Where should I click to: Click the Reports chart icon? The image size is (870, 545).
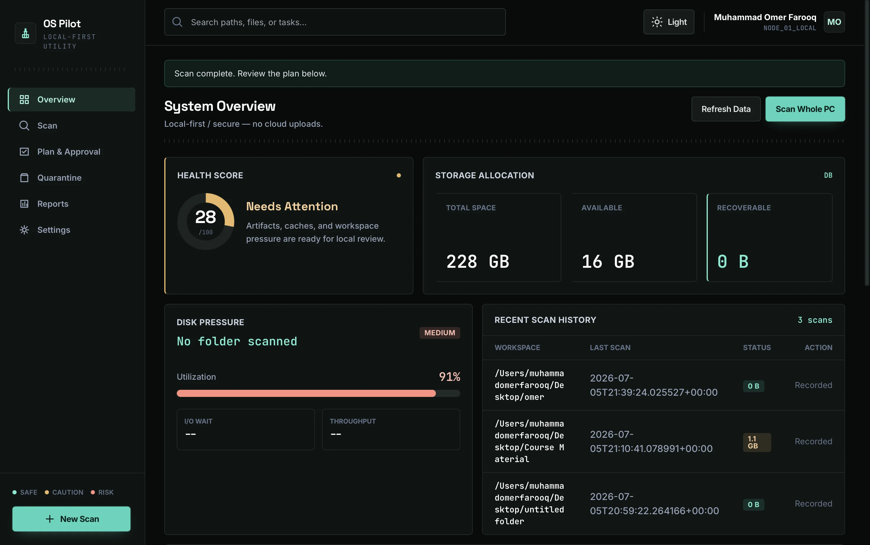[24, 204]
